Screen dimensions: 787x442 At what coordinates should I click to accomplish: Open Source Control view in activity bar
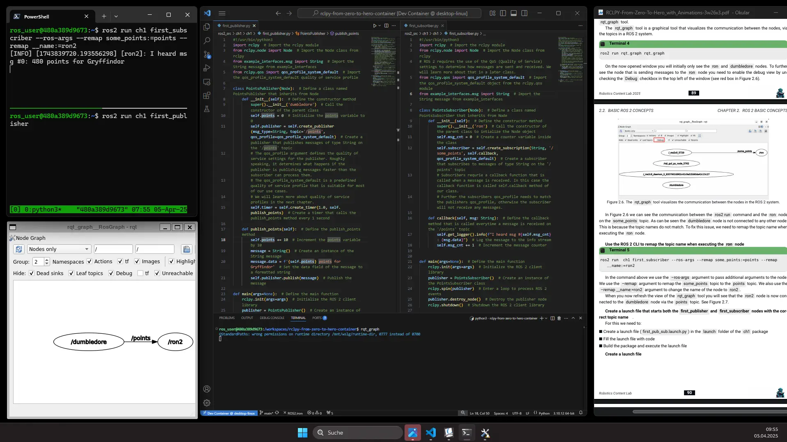tap(207, 55)
